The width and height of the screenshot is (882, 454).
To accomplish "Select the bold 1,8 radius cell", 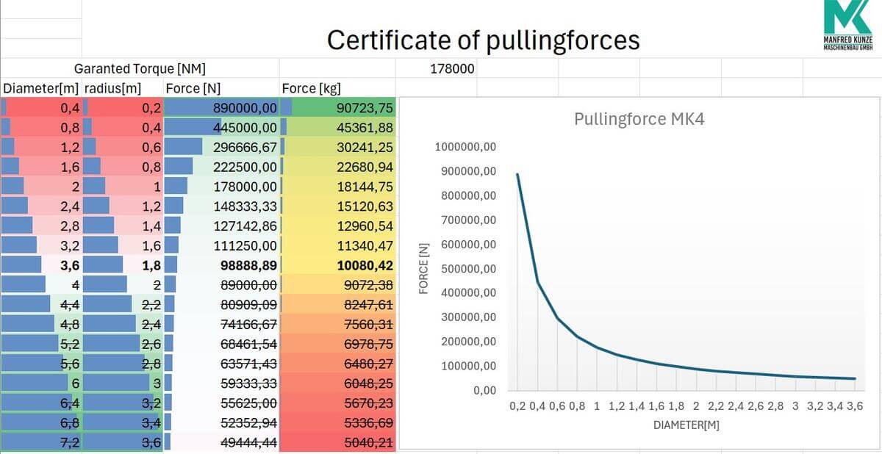I will coord(122,264).
